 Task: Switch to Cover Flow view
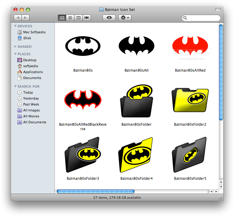[x=87, y=18]
